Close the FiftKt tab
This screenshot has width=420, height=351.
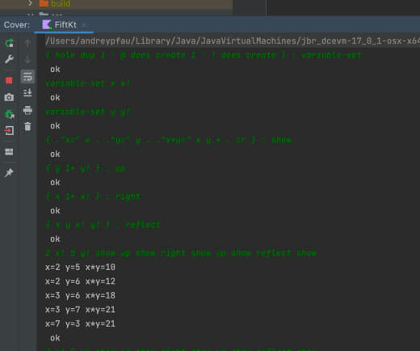[x=84, y=25]
